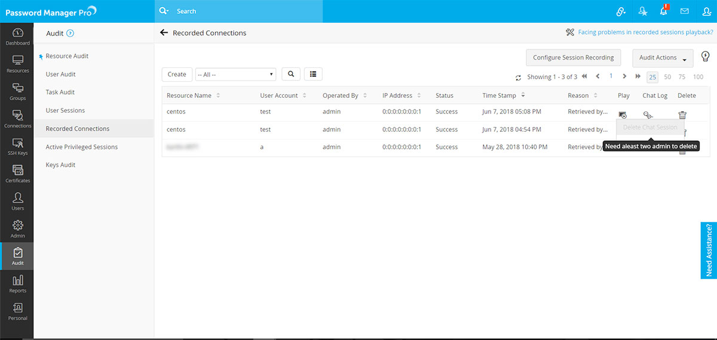Viewport: 717px width, 340px height.
Task: Click the mail envelope icon
Action: (684, 11)
